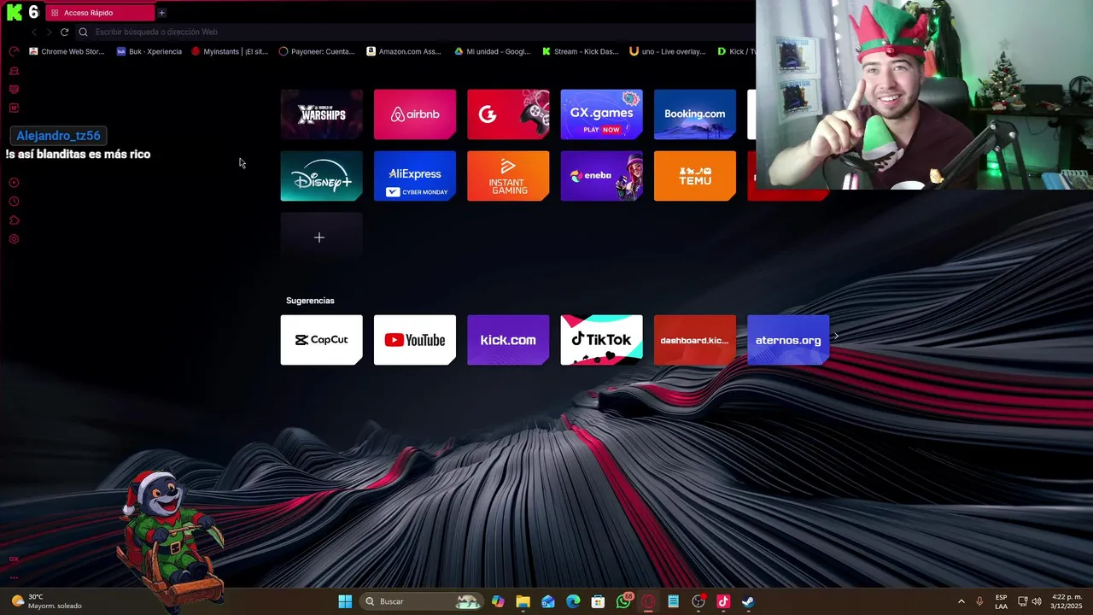
Task: Open TEMU speed dial tile
Action: pyautogui.click(x=695, y=176)
